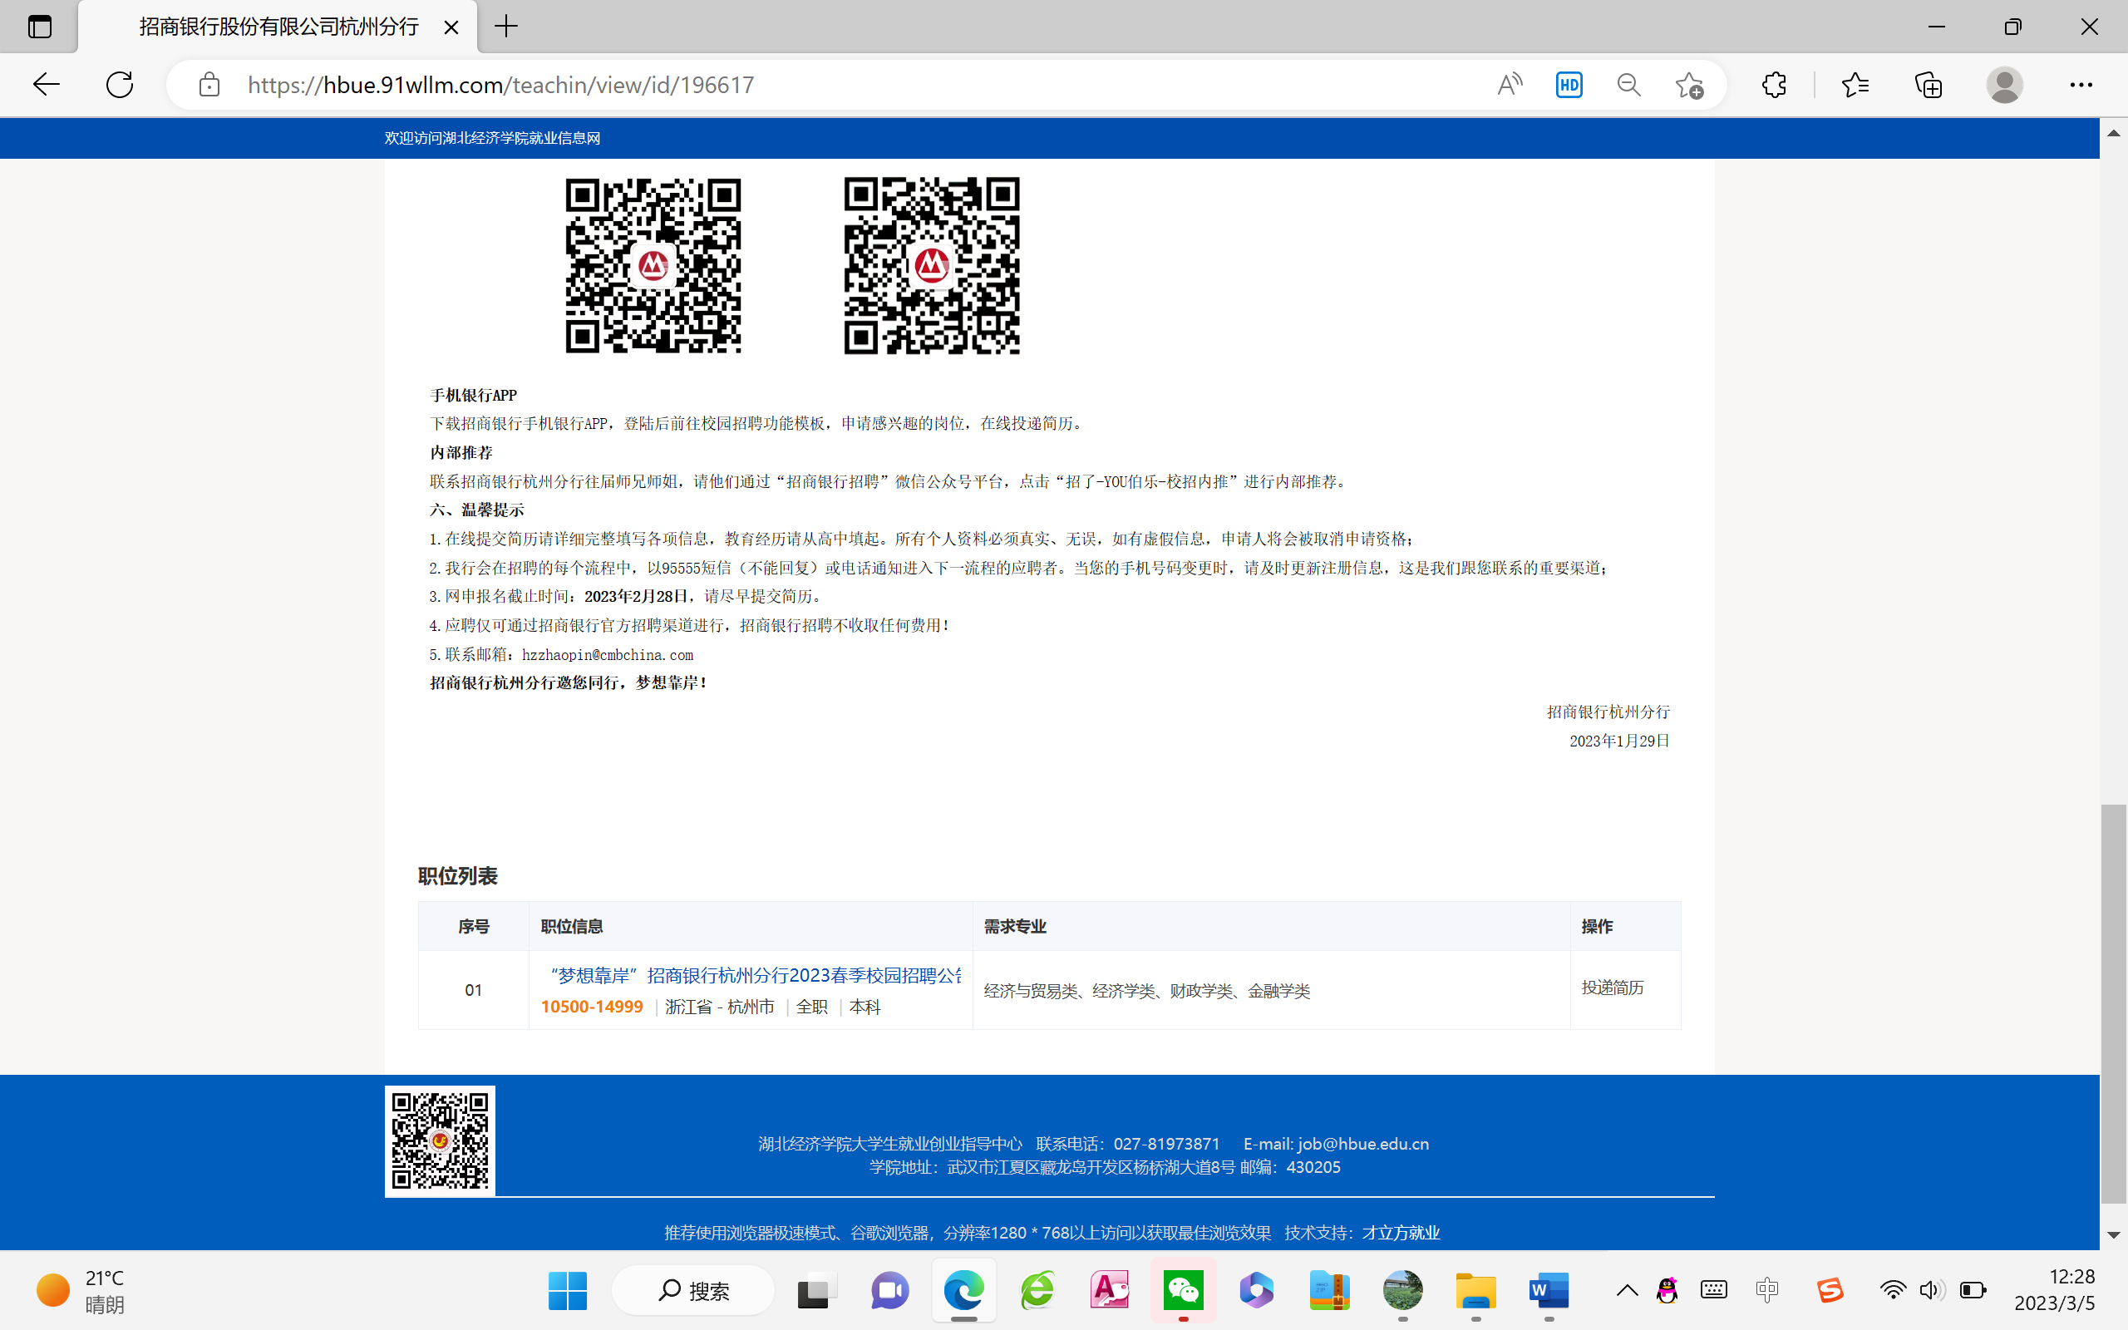The image size is (2128, 1330).
Task: Click the zoom out magnifier icon
Action: pos(1628,85)
